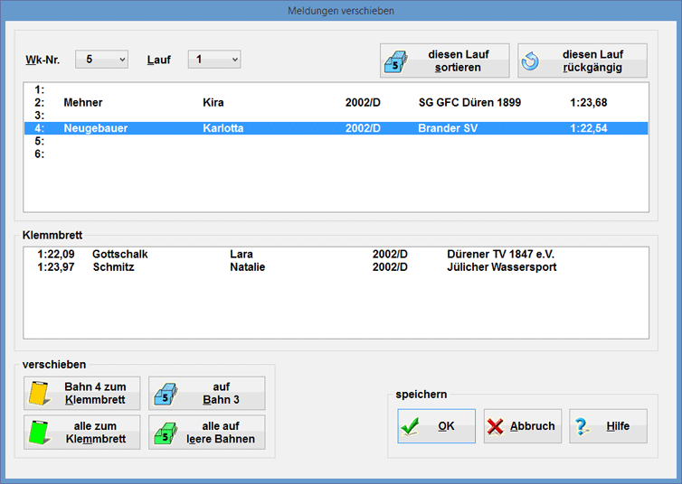Click the green checkmark OK icon
682x484 pixels.
411,426
